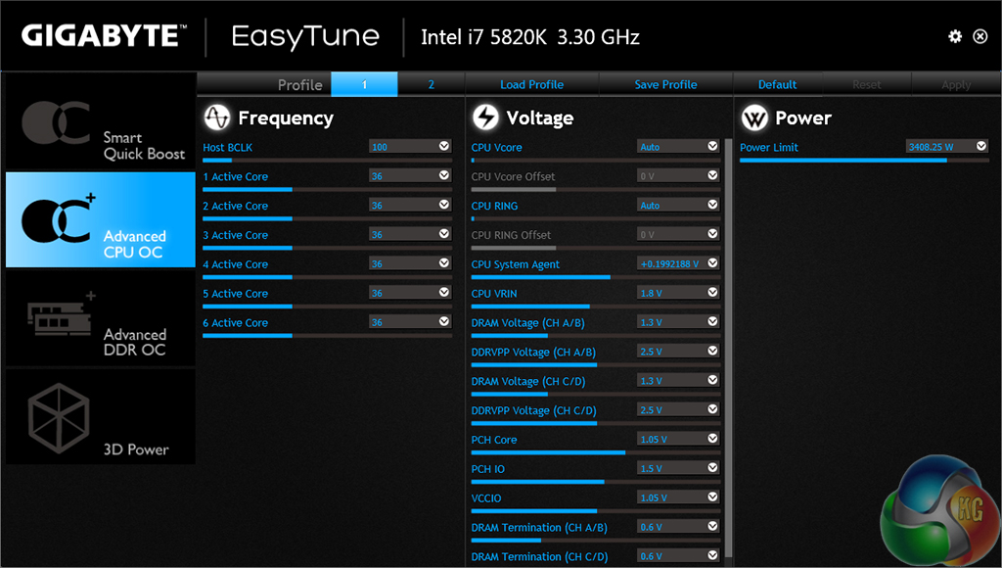The height and width of the screenshot is (568, 1002).
Task: Click Intel i7 5820K 3.30 GHz text
Action: click(529, 37)
